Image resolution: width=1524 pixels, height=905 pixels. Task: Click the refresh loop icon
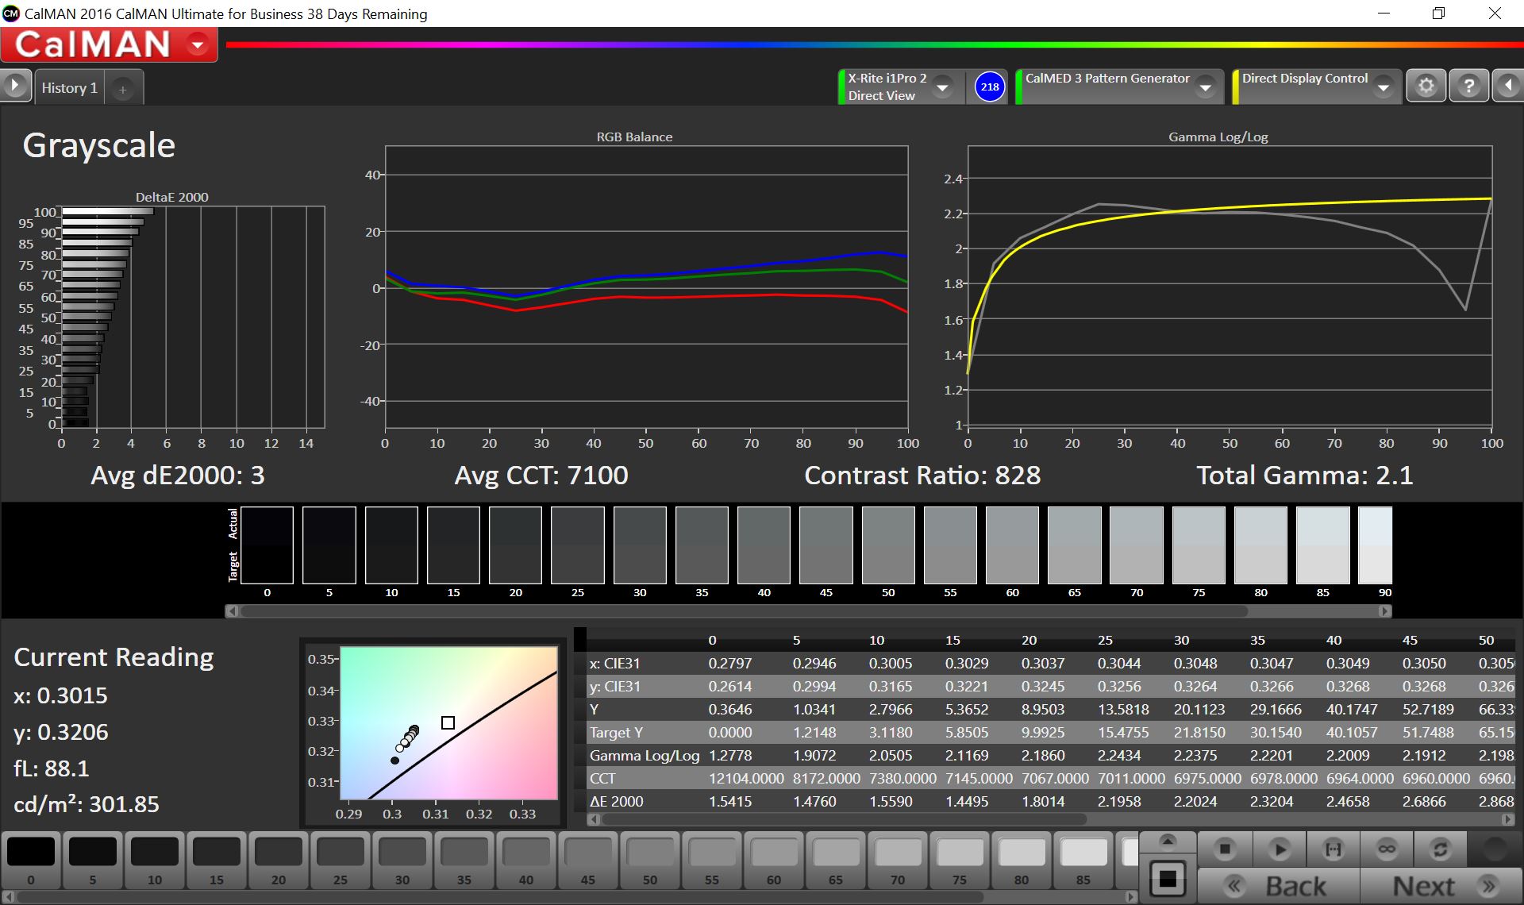(x=1440, y=849)
